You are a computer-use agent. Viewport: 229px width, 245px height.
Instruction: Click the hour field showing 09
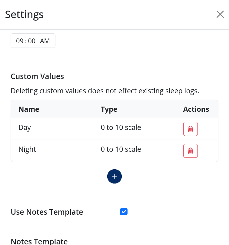pos(20,41)
